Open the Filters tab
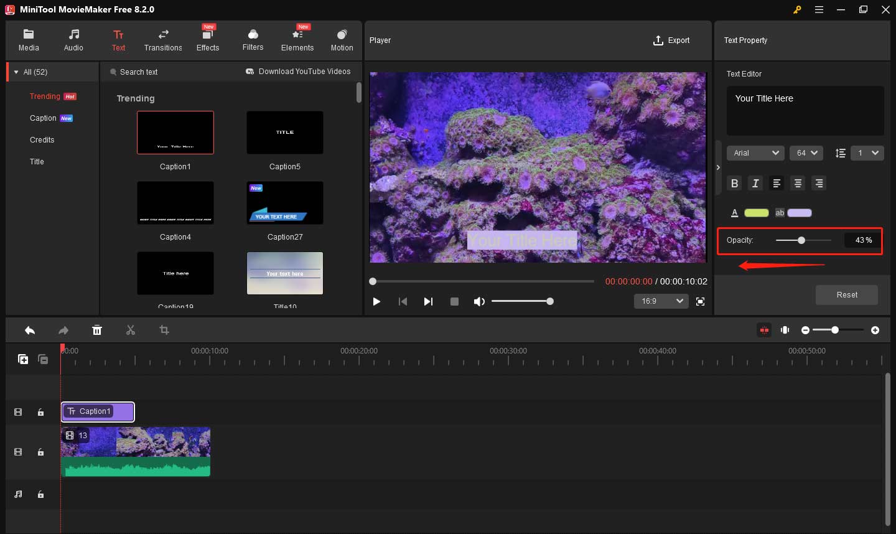 point(253,40)
